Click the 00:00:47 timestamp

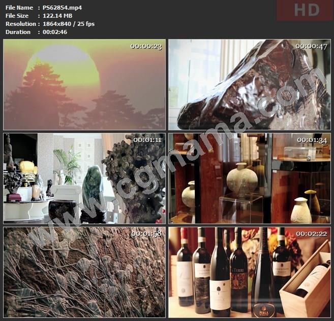pyautogui.click(x=311, y=46)
